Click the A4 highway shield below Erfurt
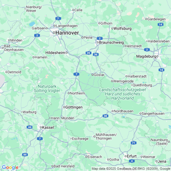The width and height of the screenshot is (171, 171). (x=132, y=161)
